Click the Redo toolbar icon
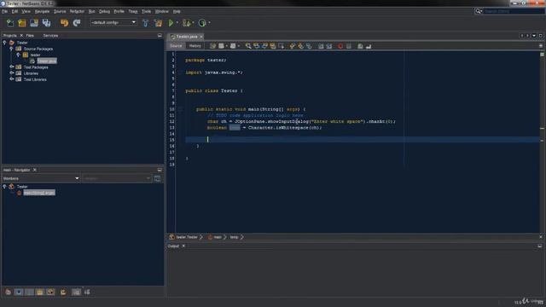Image resolution: width=546 pixels, height=307 pixels. (77, 23)
